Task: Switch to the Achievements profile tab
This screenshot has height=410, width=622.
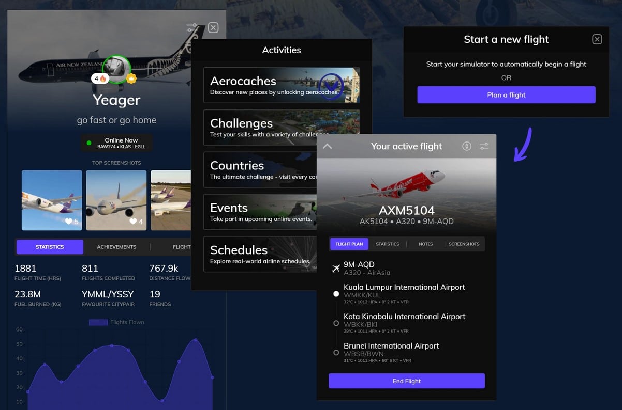Action: (116, 247)
